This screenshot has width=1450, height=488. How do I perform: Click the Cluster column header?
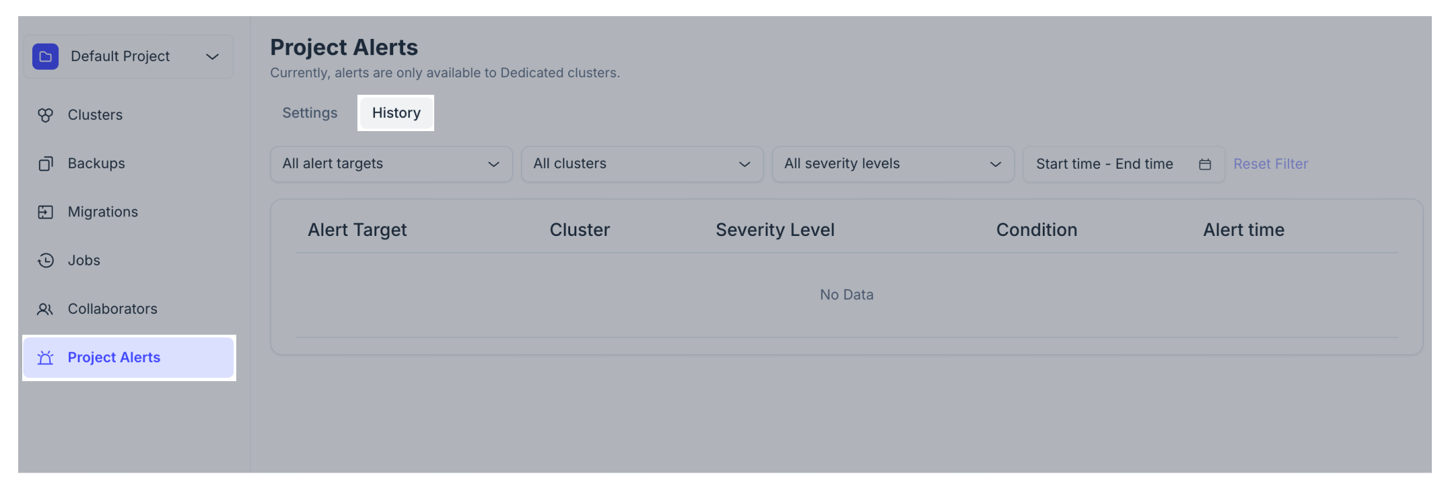click(580, 230)
